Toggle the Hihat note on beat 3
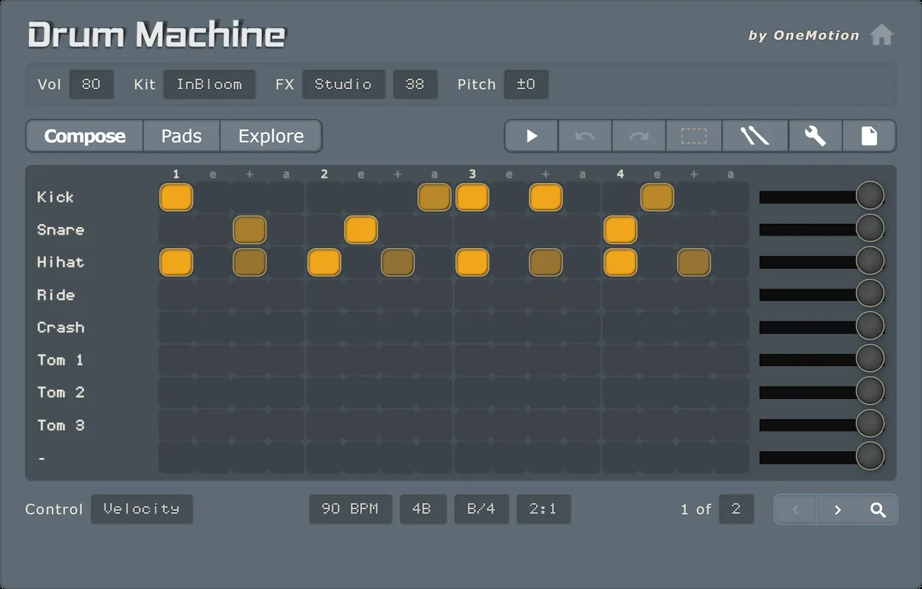Screen dimensions: 922x589 pyautogui.click(x=473, y=262)
